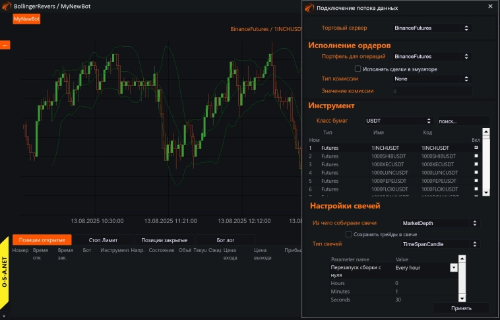Open the 'Тип комиссии' dropdown
The width and height of the screenshot is (500, 320).
coord(431,79)
